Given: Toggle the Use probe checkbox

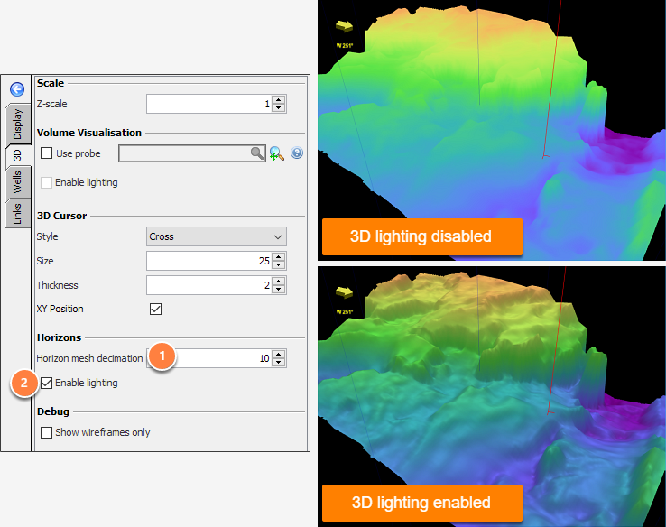Looking at the screenshot, I should tap(46, 153).
